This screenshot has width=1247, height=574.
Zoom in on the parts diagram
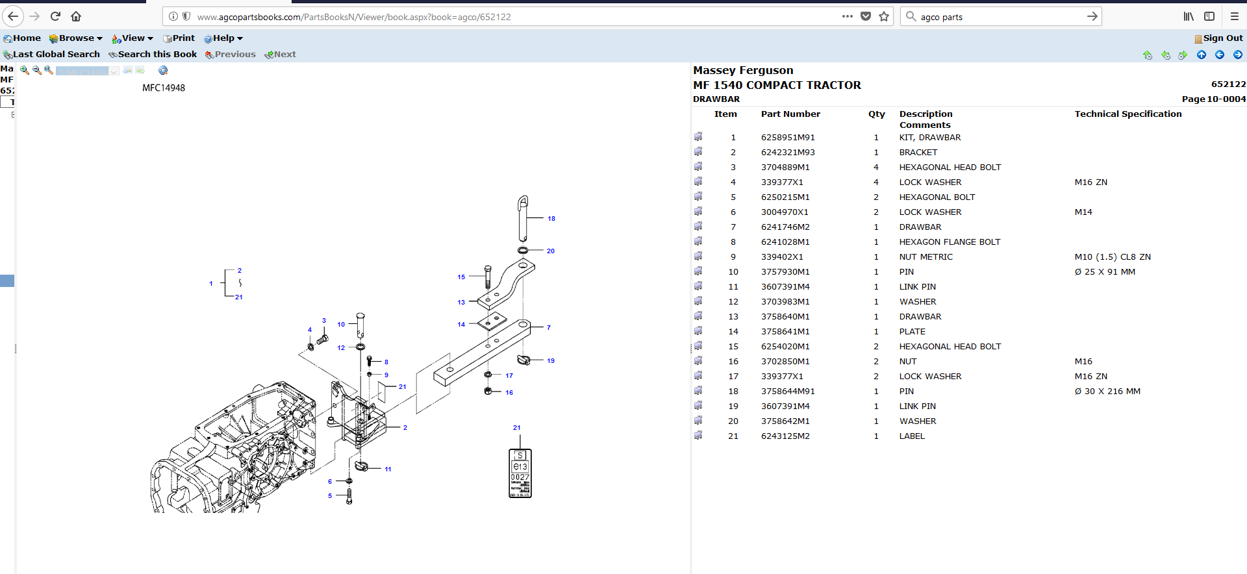[x=25, y=70]
